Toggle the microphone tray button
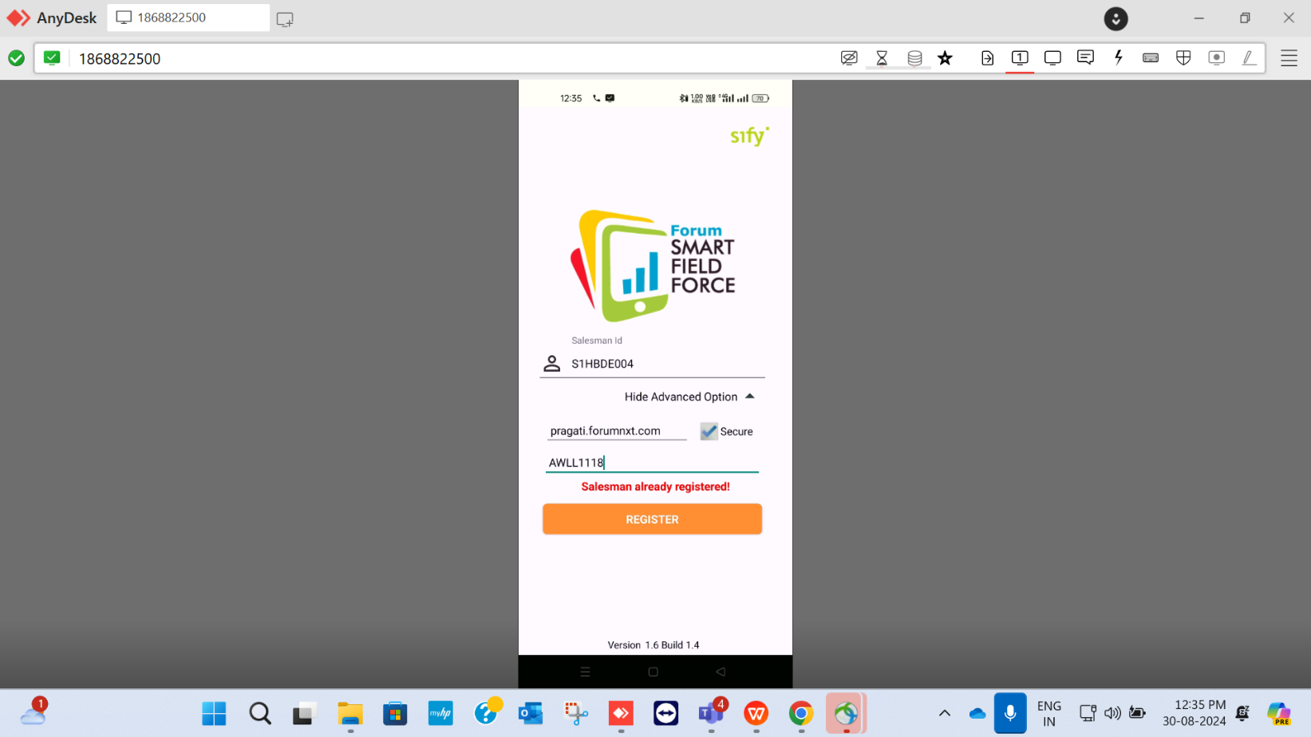 point(1010,713)
